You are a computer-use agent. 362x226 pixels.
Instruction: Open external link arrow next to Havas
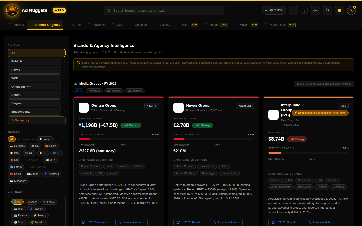(64, 70)
